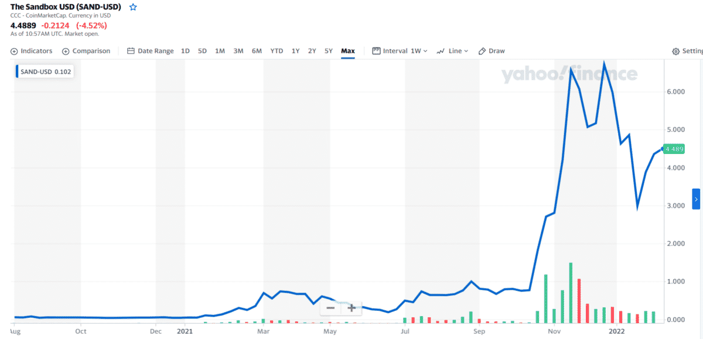Click the 4.4889 price value
Image resolution: width=703 pixels, height=339 pixels.
click(x=23, y=26)
